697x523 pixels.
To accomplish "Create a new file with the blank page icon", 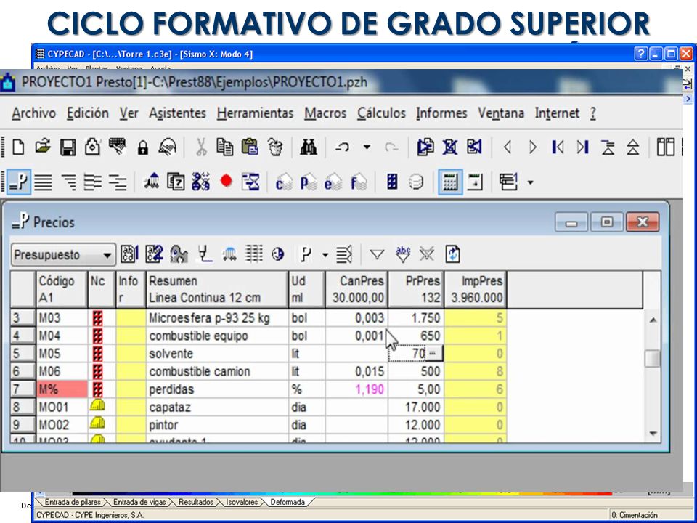I will click(18, 147).
